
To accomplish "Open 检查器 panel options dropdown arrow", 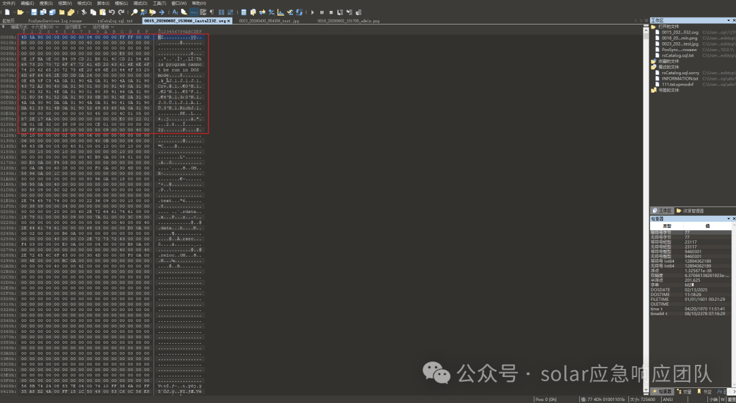I will point(729,219).
